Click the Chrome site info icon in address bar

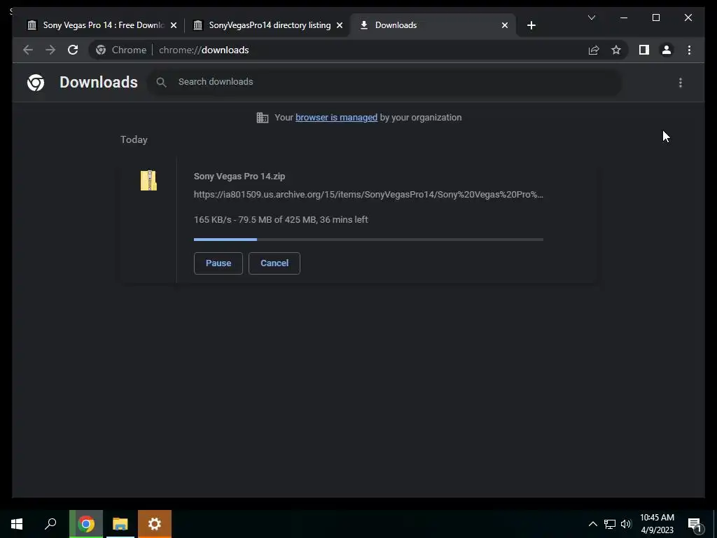[x=101, y=50]
